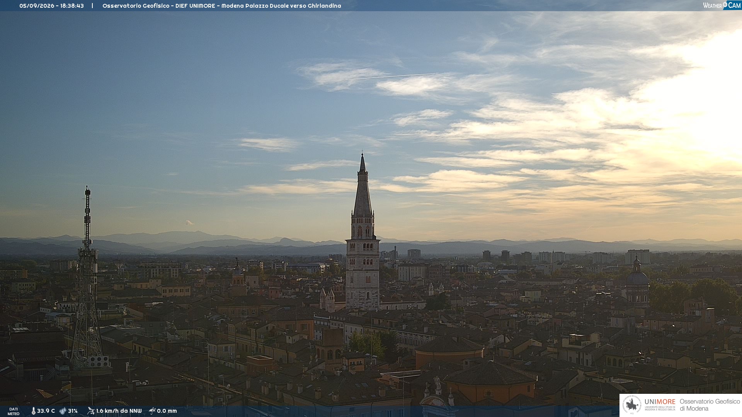
Task: Click the wind anemometer icon
Action: [x=91, y=411]
